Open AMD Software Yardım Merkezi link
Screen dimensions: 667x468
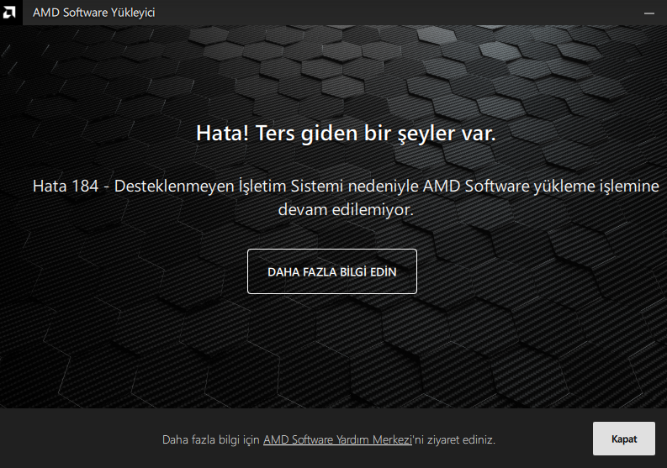(x=337, y=439)
